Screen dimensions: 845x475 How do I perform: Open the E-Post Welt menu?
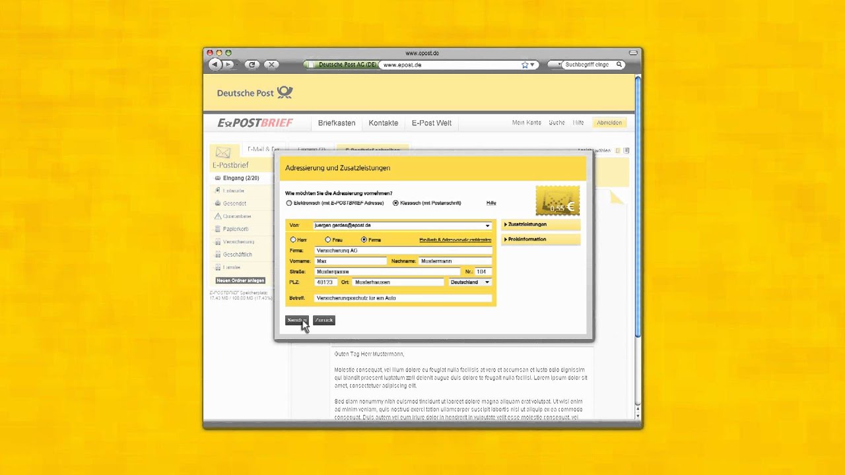click(432, 123)
